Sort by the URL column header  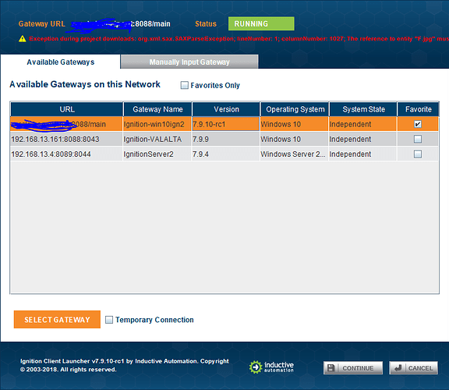pyautogui.click(x=67, y=109)
